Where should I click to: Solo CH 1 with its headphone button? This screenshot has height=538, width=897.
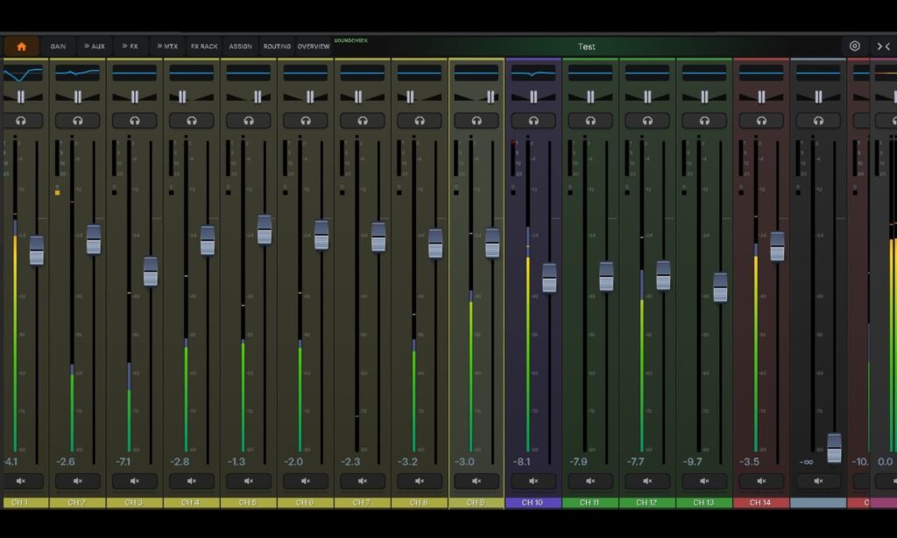(x=21, y=120)
